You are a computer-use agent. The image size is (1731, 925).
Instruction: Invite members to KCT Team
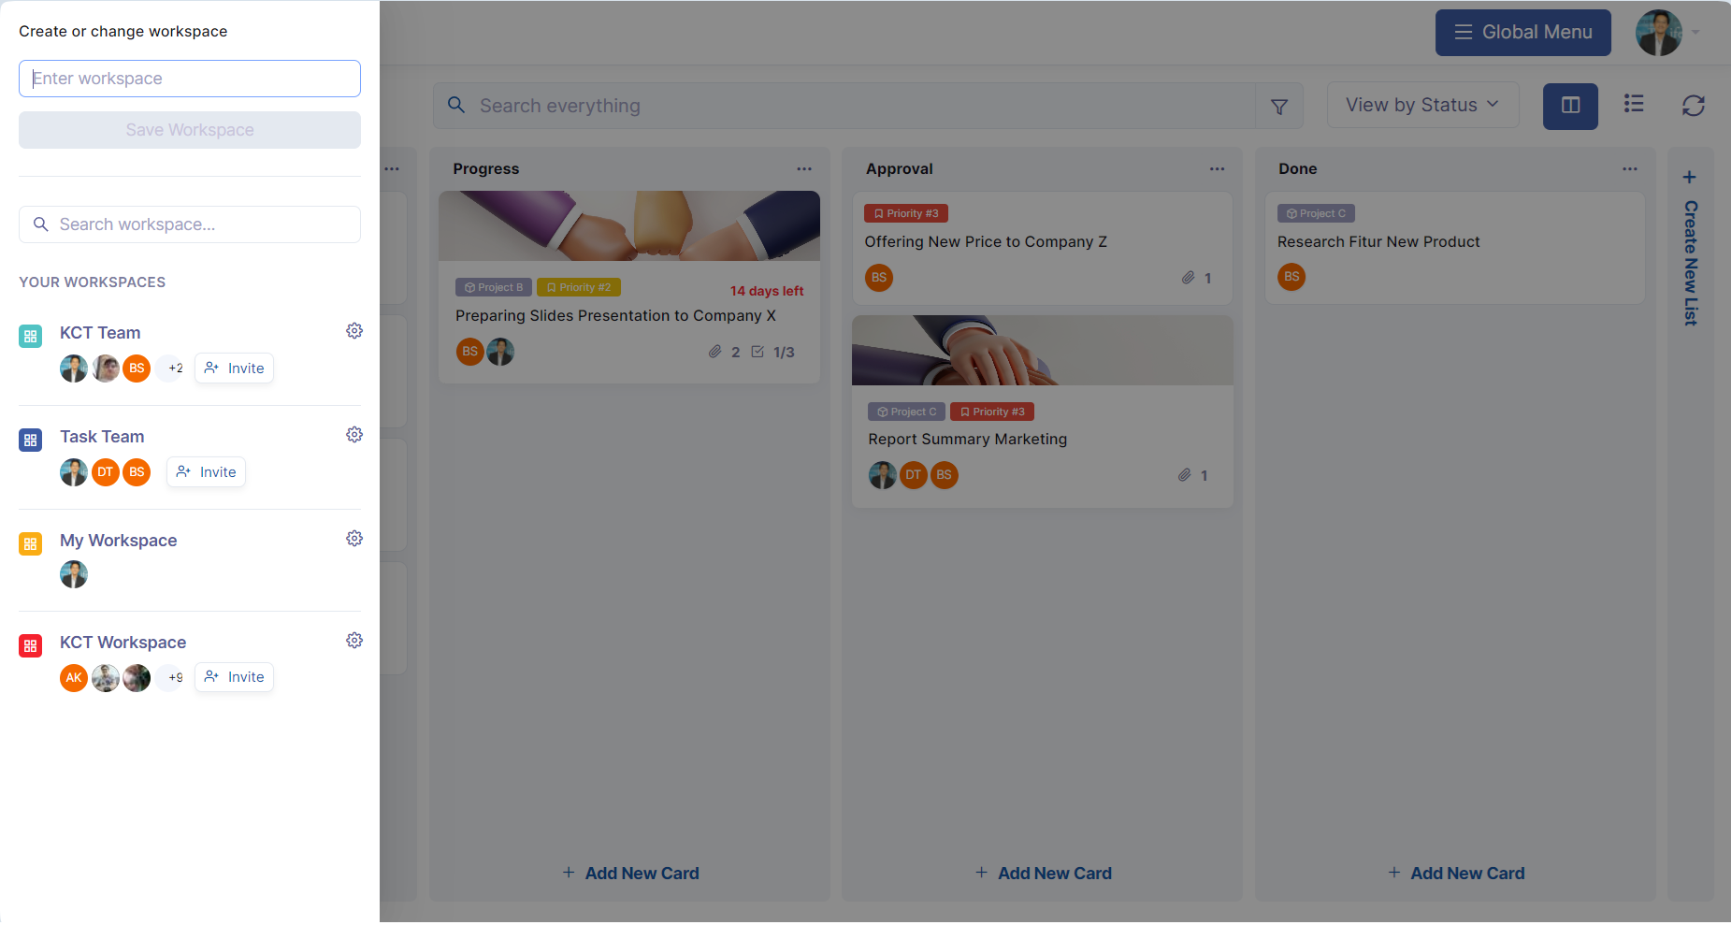click(234, 369)
